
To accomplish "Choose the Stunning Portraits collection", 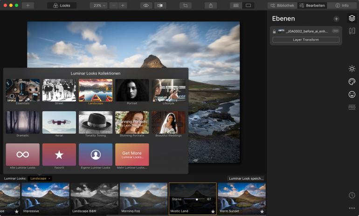I will (132, 122).
